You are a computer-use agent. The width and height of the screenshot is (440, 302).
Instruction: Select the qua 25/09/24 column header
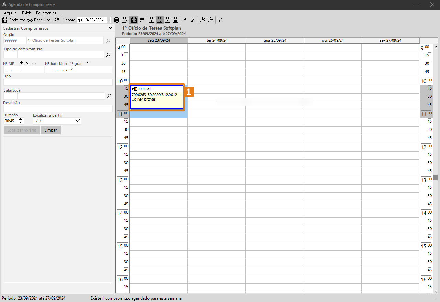(x=275, y=40)
